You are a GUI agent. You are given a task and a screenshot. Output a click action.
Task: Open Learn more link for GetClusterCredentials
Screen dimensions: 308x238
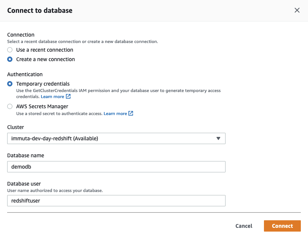click(x=52, y=97)
